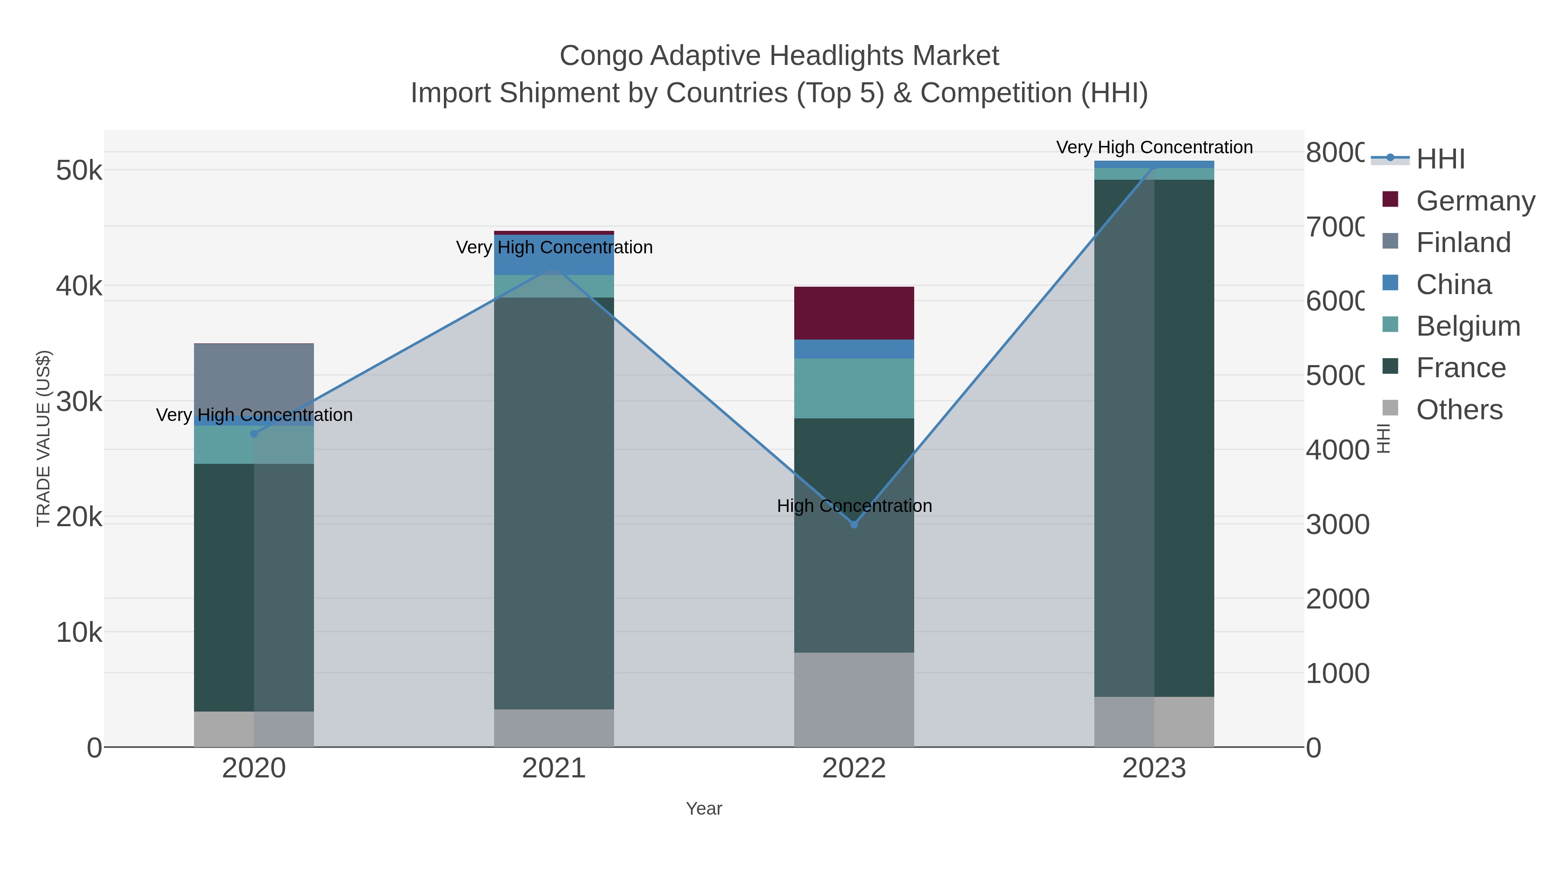This screenshot has width=1559, height=877.
Task: Click the 2000 right HHI axis tick
Action: coord(1338,599)
